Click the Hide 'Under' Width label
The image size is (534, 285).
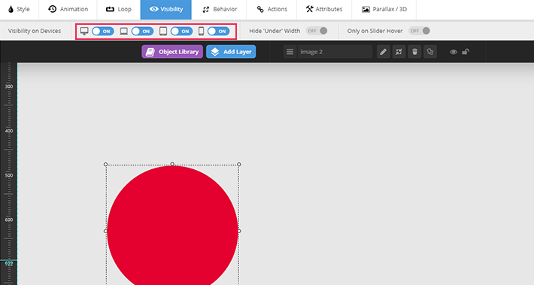click(275, 31)
